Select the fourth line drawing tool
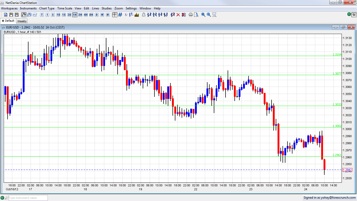This screenshot has width=357, height=201. [x=166, y=15]
